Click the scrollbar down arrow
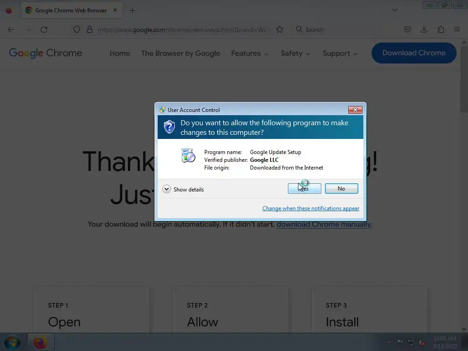 point(464,329)
